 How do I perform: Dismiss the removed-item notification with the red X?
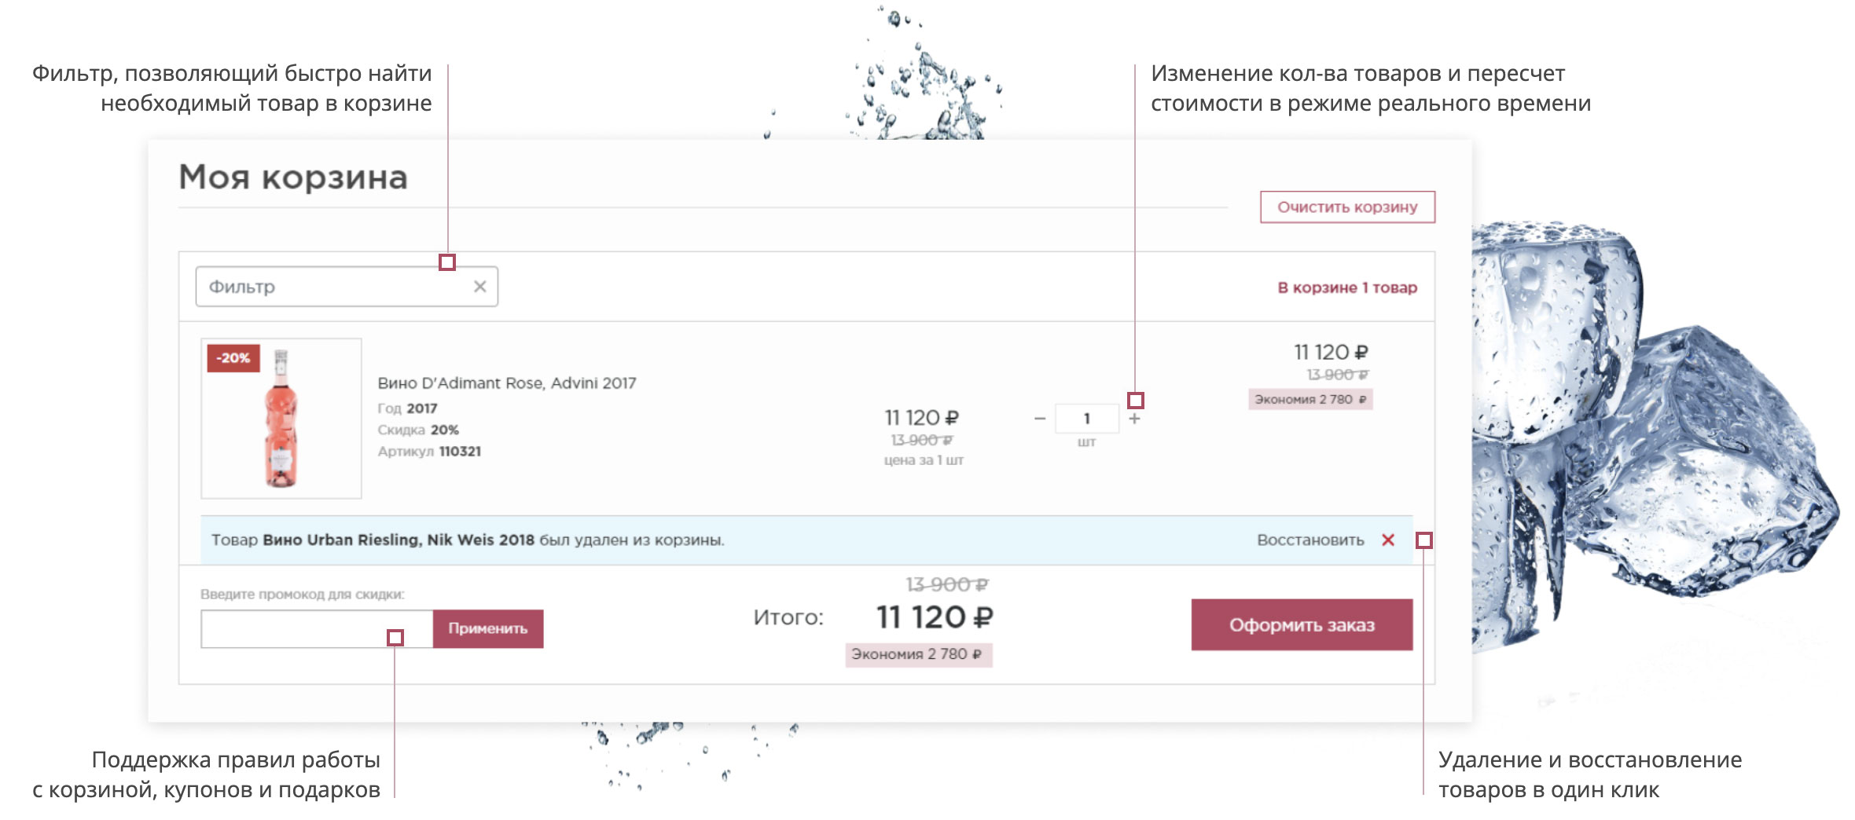(1388, 540)
